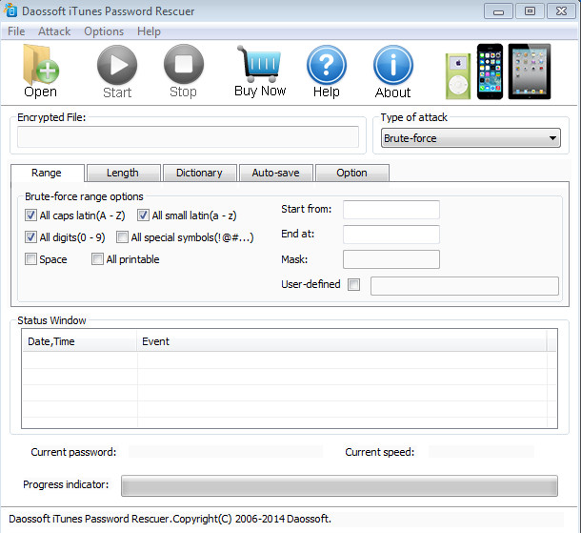Focus the End at input field
Image resolution: width=581 pixels, height=533 pixels.
pos(391,235)
